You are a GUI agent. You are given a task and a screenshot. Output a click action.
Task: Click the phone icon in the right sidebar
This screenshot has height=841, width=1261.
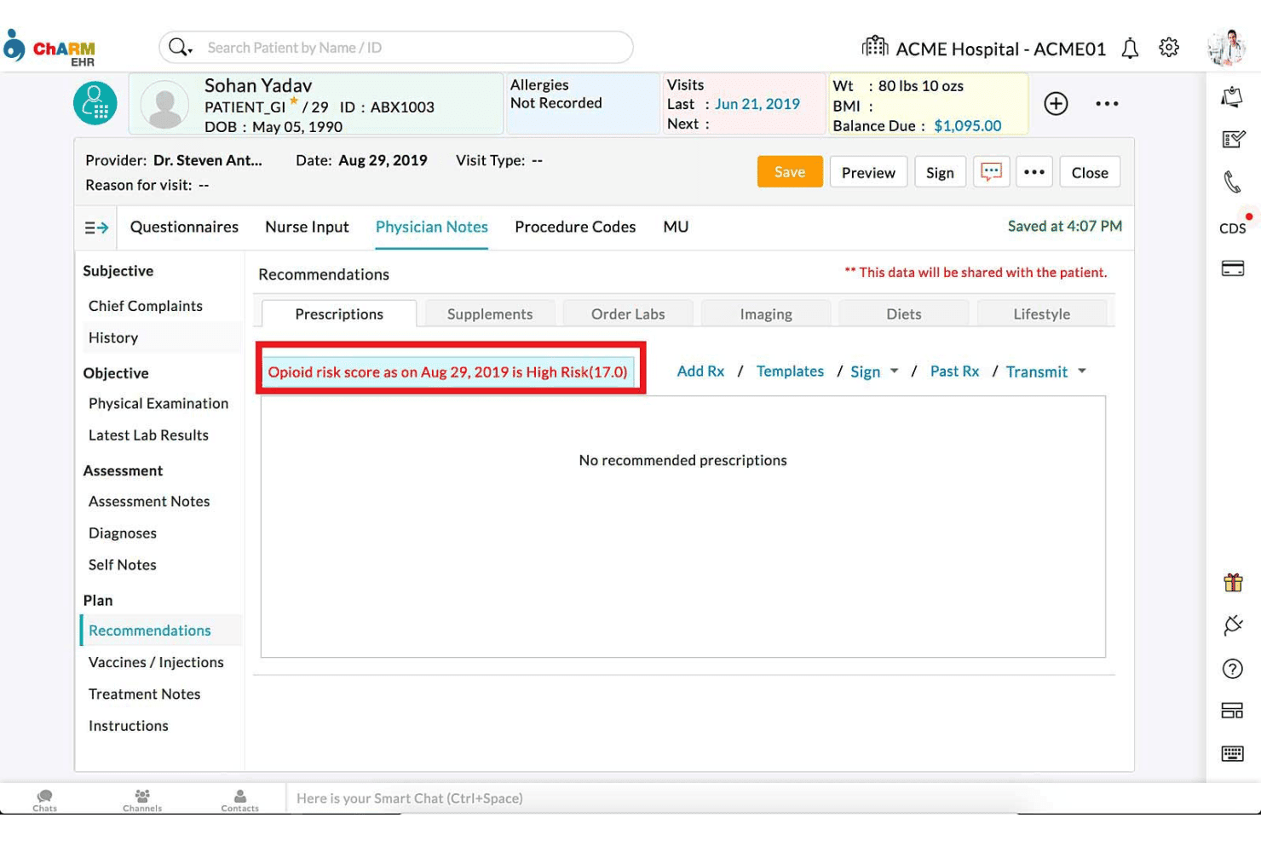tap(1232, 181)
